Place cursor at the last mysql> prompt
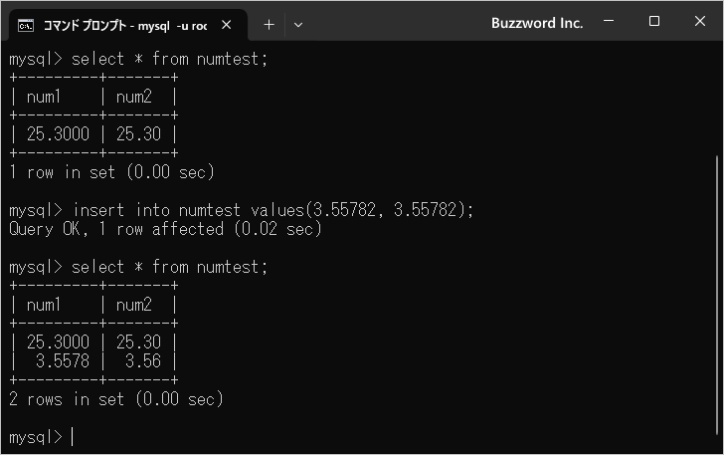The height and width of the screenshot is (455, 724). 72,437
